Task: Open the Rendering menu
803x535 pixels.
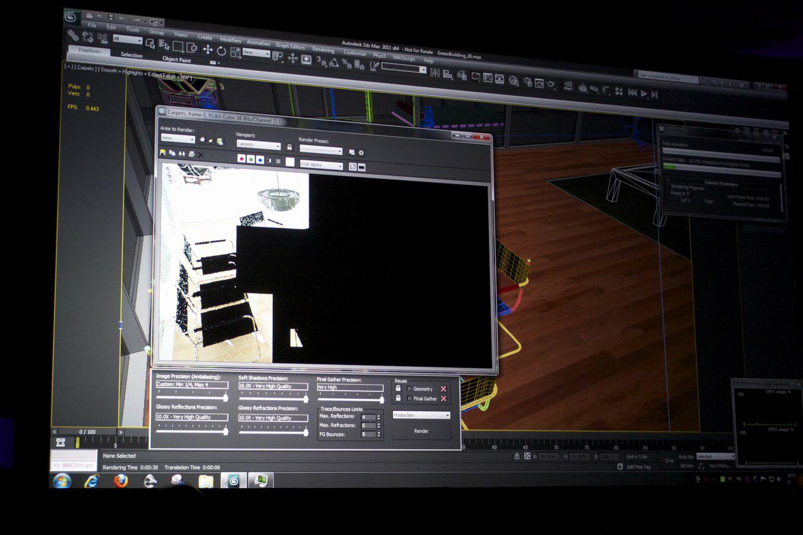Action: click(x=323, y=50)
